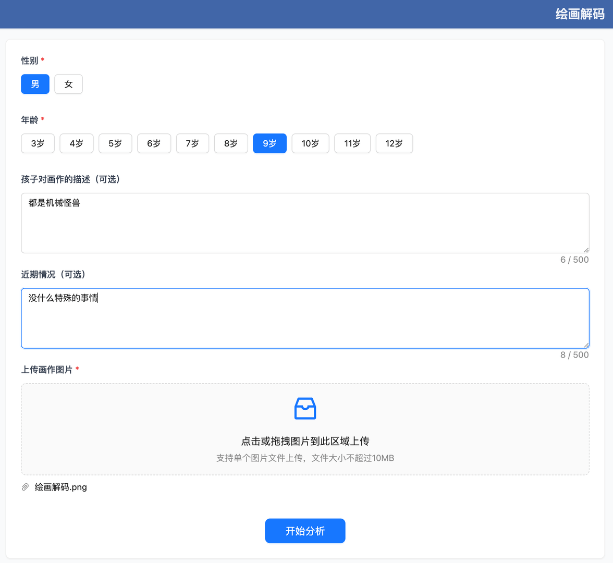The height and width of the screenshot is (563, 613).
Task: Click the 绘画解码 header title
Action: click(x=580, y=15)
